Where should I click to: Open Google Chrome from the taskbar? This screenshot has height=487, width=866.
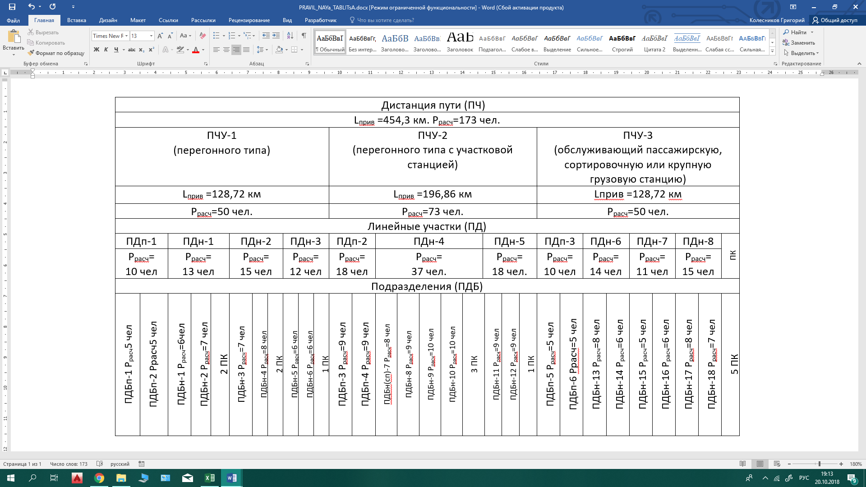(x=99, y=478)
